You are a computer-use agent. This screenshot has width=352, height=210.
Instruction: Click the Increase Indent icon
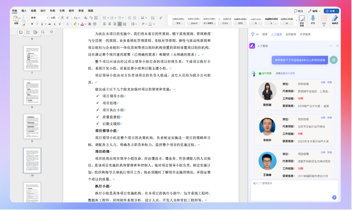pos(135,18)
